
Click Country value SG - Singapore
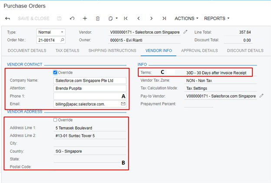click(x=69, y=151)
